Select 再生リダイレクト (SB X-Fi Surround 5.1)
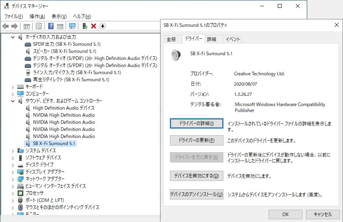This screenshot has height=222, width=343. [x=71, y=79]
